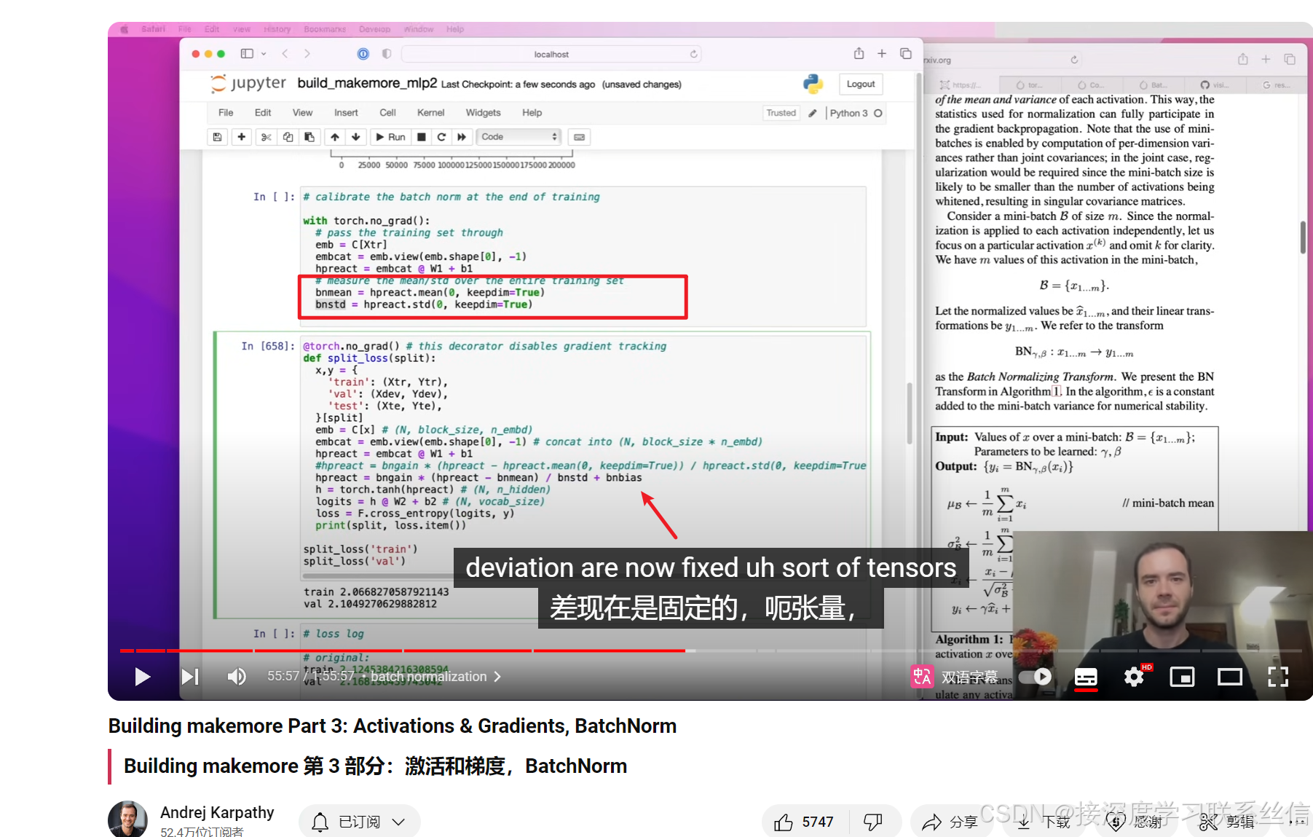
Task: Open the Jupyter Edit menu
Action: [263, 113]
